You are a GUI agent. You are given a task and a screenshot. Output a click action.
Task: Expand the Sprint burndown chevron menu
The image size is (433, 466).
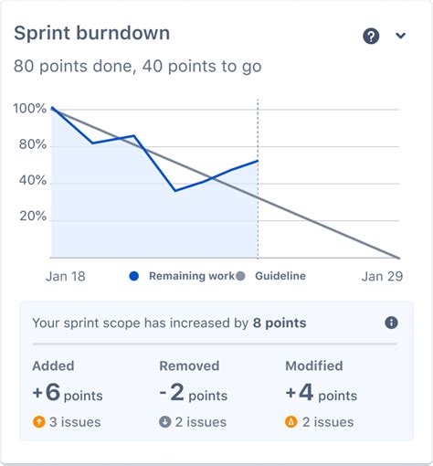pyautogui.click(x=400, y=36)
